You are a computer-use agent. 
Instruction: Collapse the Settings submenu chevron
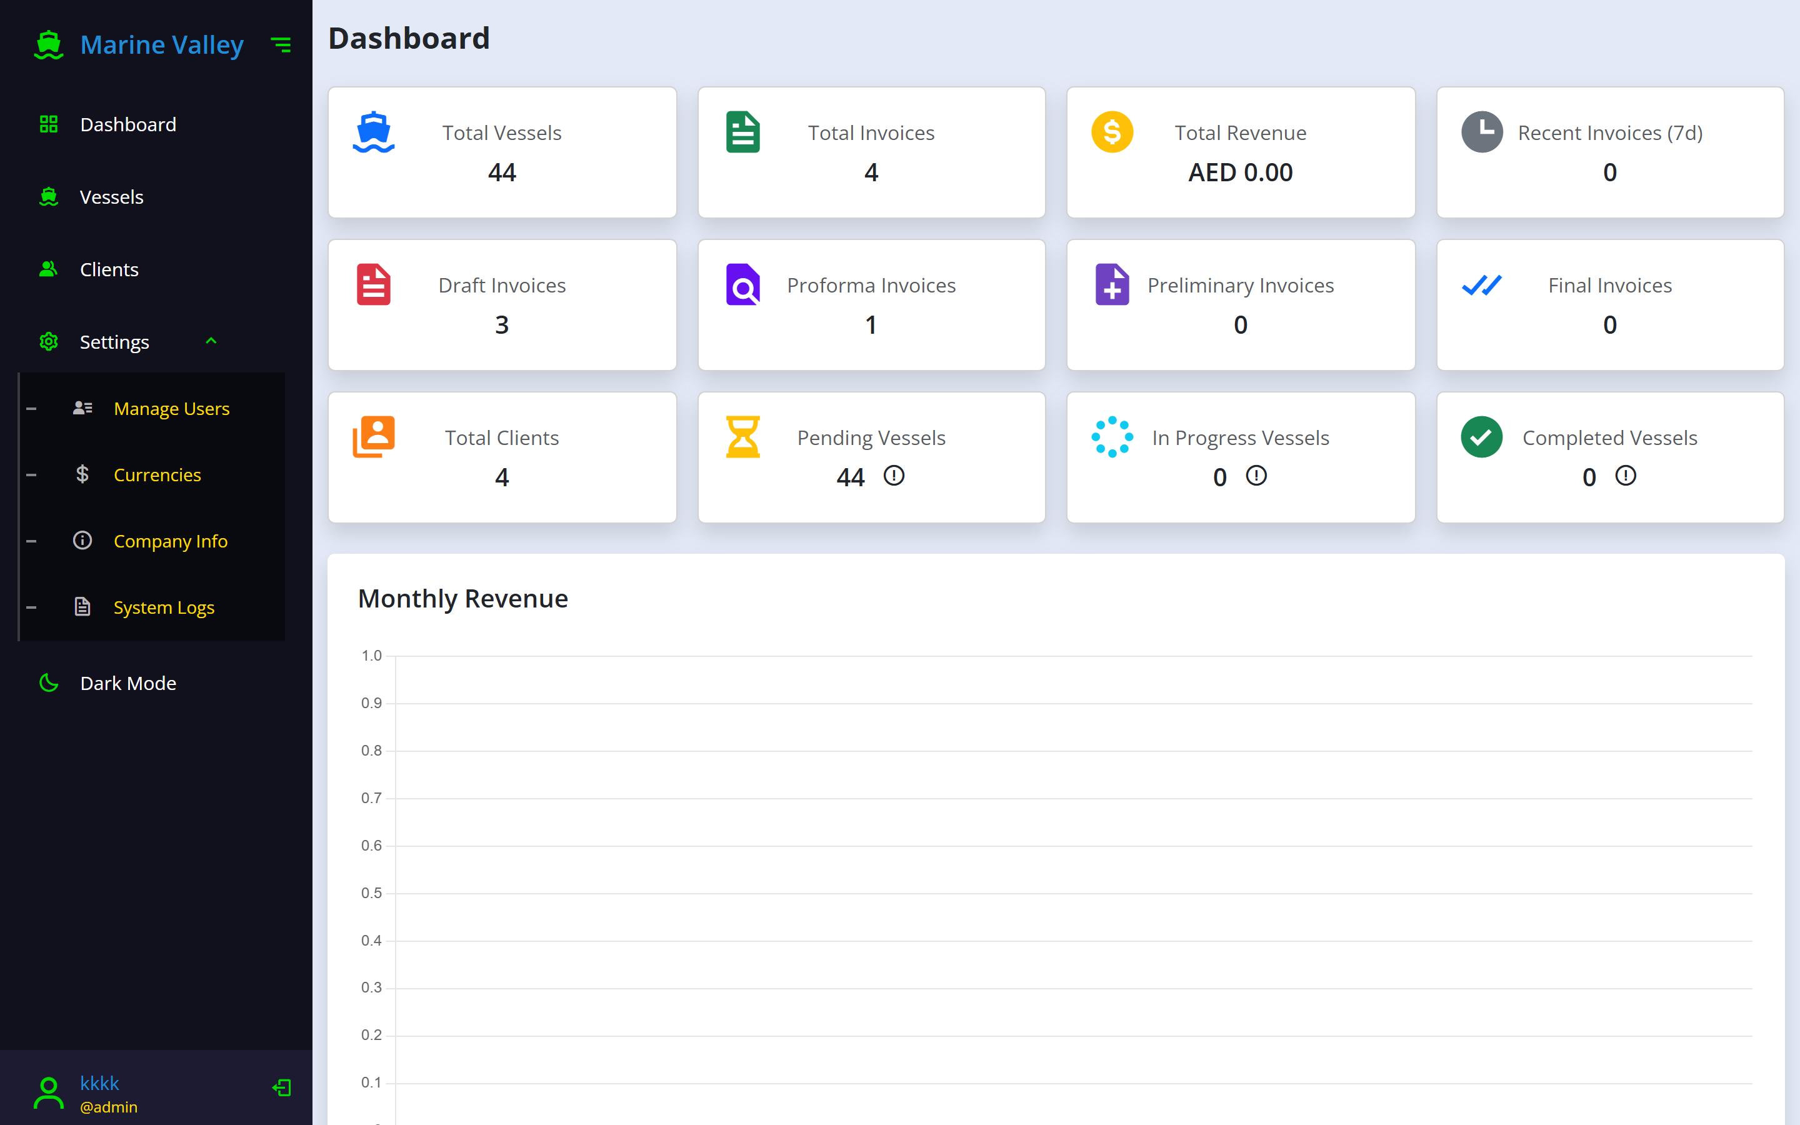click(x=211, y=341)
